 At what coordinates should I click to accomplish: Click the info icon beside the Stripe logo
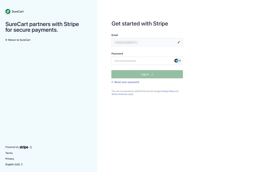pos(31,147)
